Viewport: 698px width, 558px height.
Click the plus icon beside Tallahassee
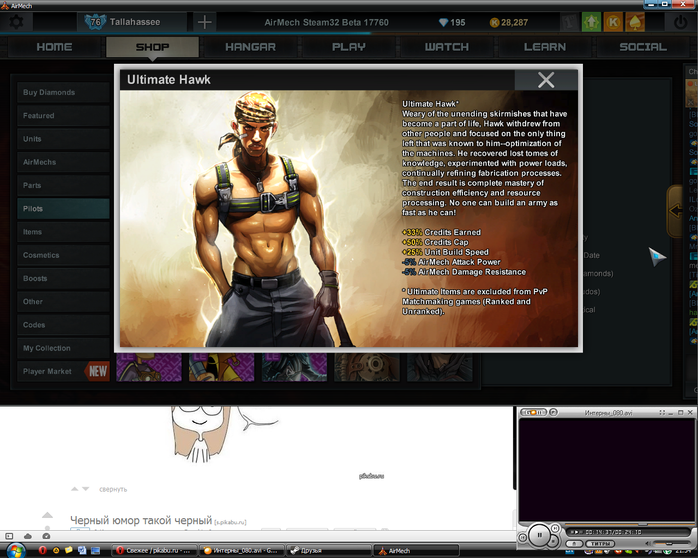(204, 22)
